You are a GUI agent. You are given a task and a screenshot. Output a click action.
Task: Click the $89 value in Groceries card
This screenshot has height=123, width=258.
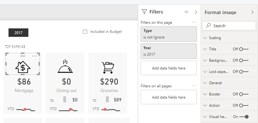point(118,100)
